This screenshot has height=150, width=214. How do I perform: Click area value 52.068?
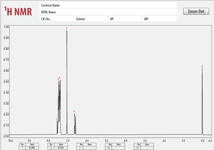32,148
